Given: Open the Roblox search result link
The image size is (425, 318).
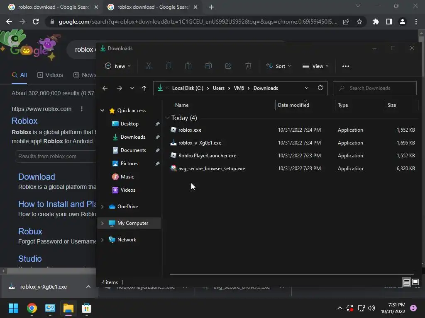Looking at the screenshot, I should (x=24, y=121).
